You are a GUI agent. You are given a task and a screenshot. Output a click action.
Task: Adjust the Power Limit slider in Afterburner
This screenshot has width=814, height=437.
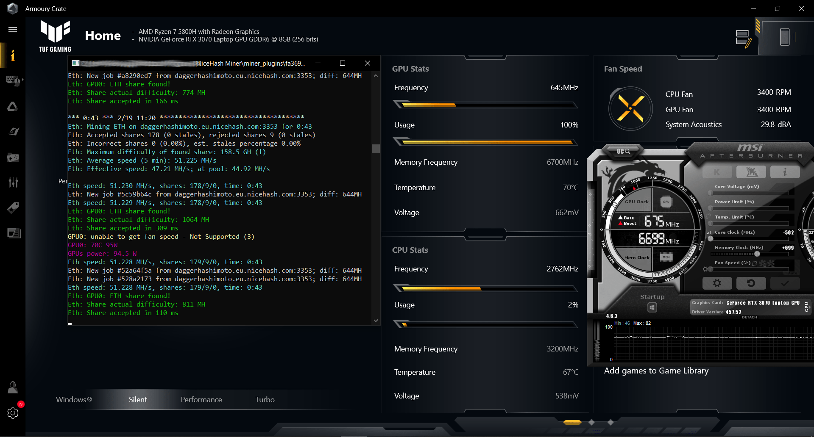point(748,208)
